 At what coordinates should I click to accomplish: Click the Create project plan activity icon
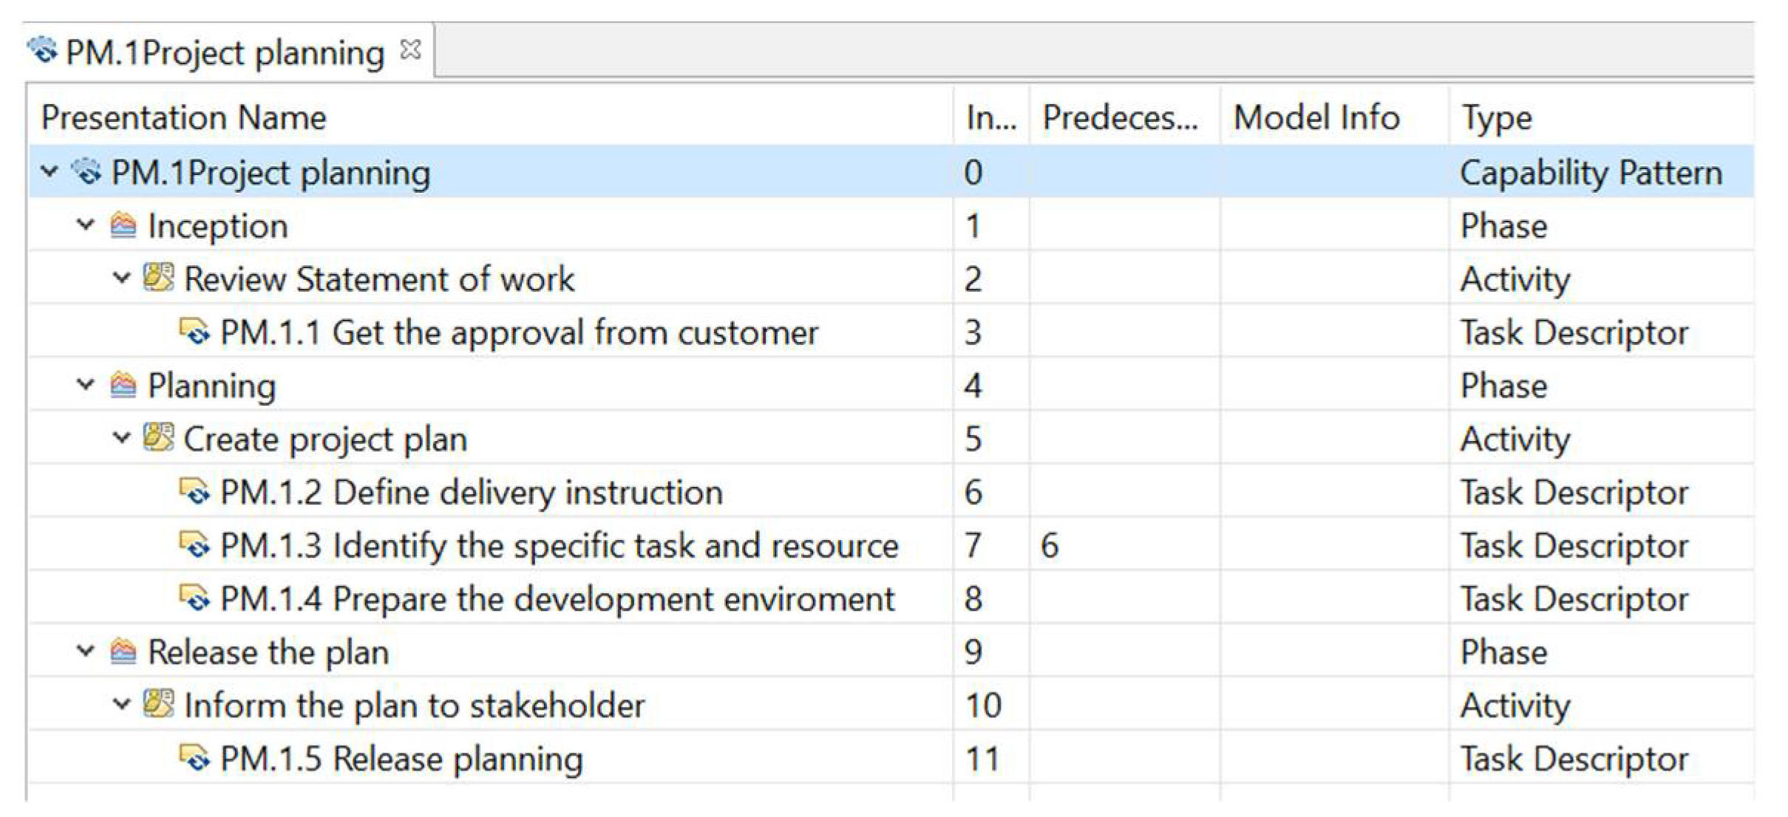point(158,438)
